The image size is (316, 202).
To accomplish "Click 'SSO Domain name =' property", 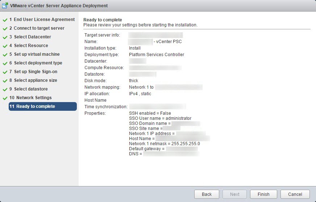I will tap(150, 123).
